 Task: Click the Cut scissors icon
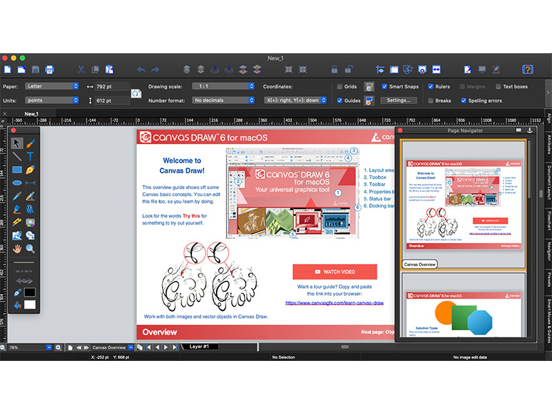(81, 70)
